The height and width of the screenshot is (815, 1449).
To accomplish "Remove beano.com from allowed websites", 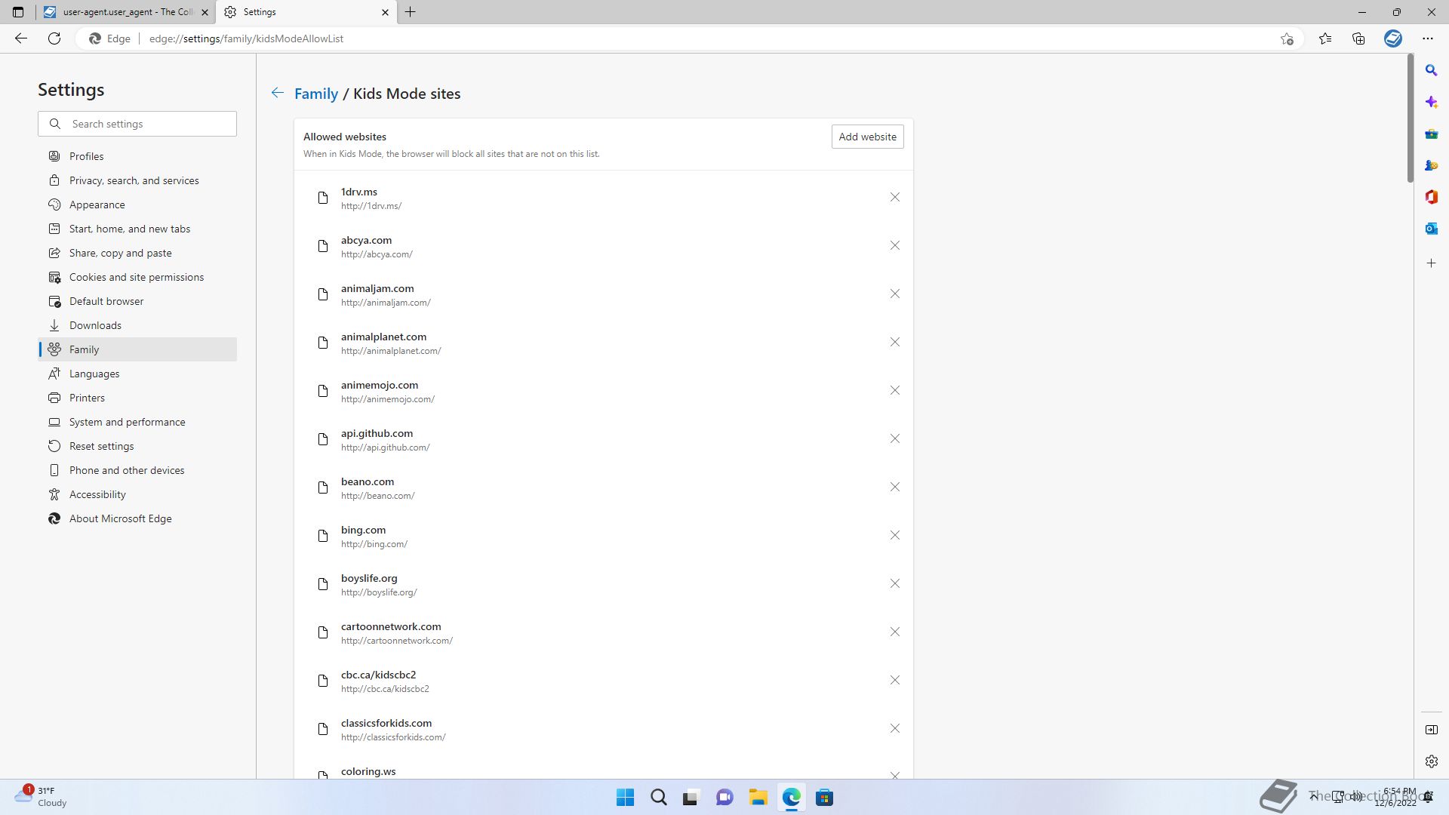I will tap(894, 487).
